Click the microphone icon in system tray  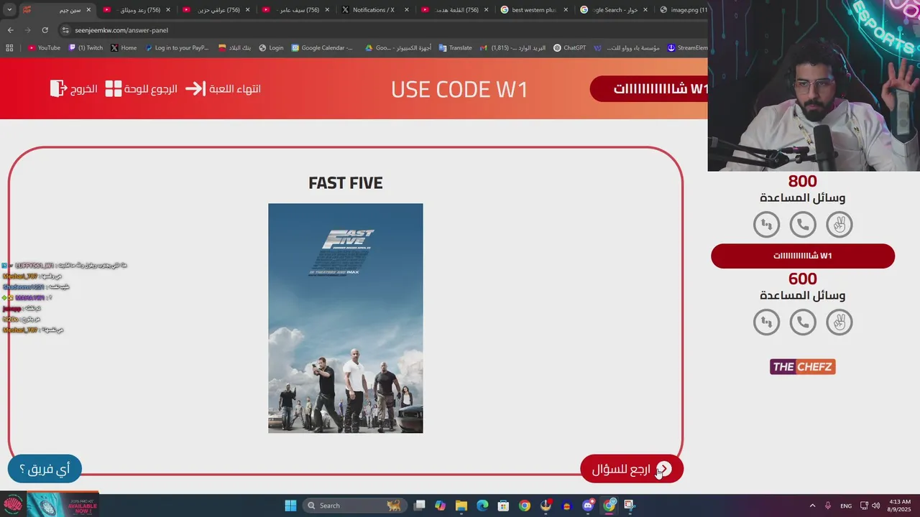[x=828, y=506]
